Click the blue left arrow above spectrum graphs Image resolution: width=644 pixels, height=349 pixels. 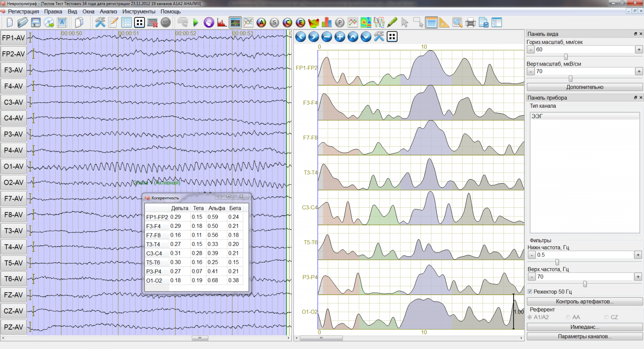pos(301,37)
